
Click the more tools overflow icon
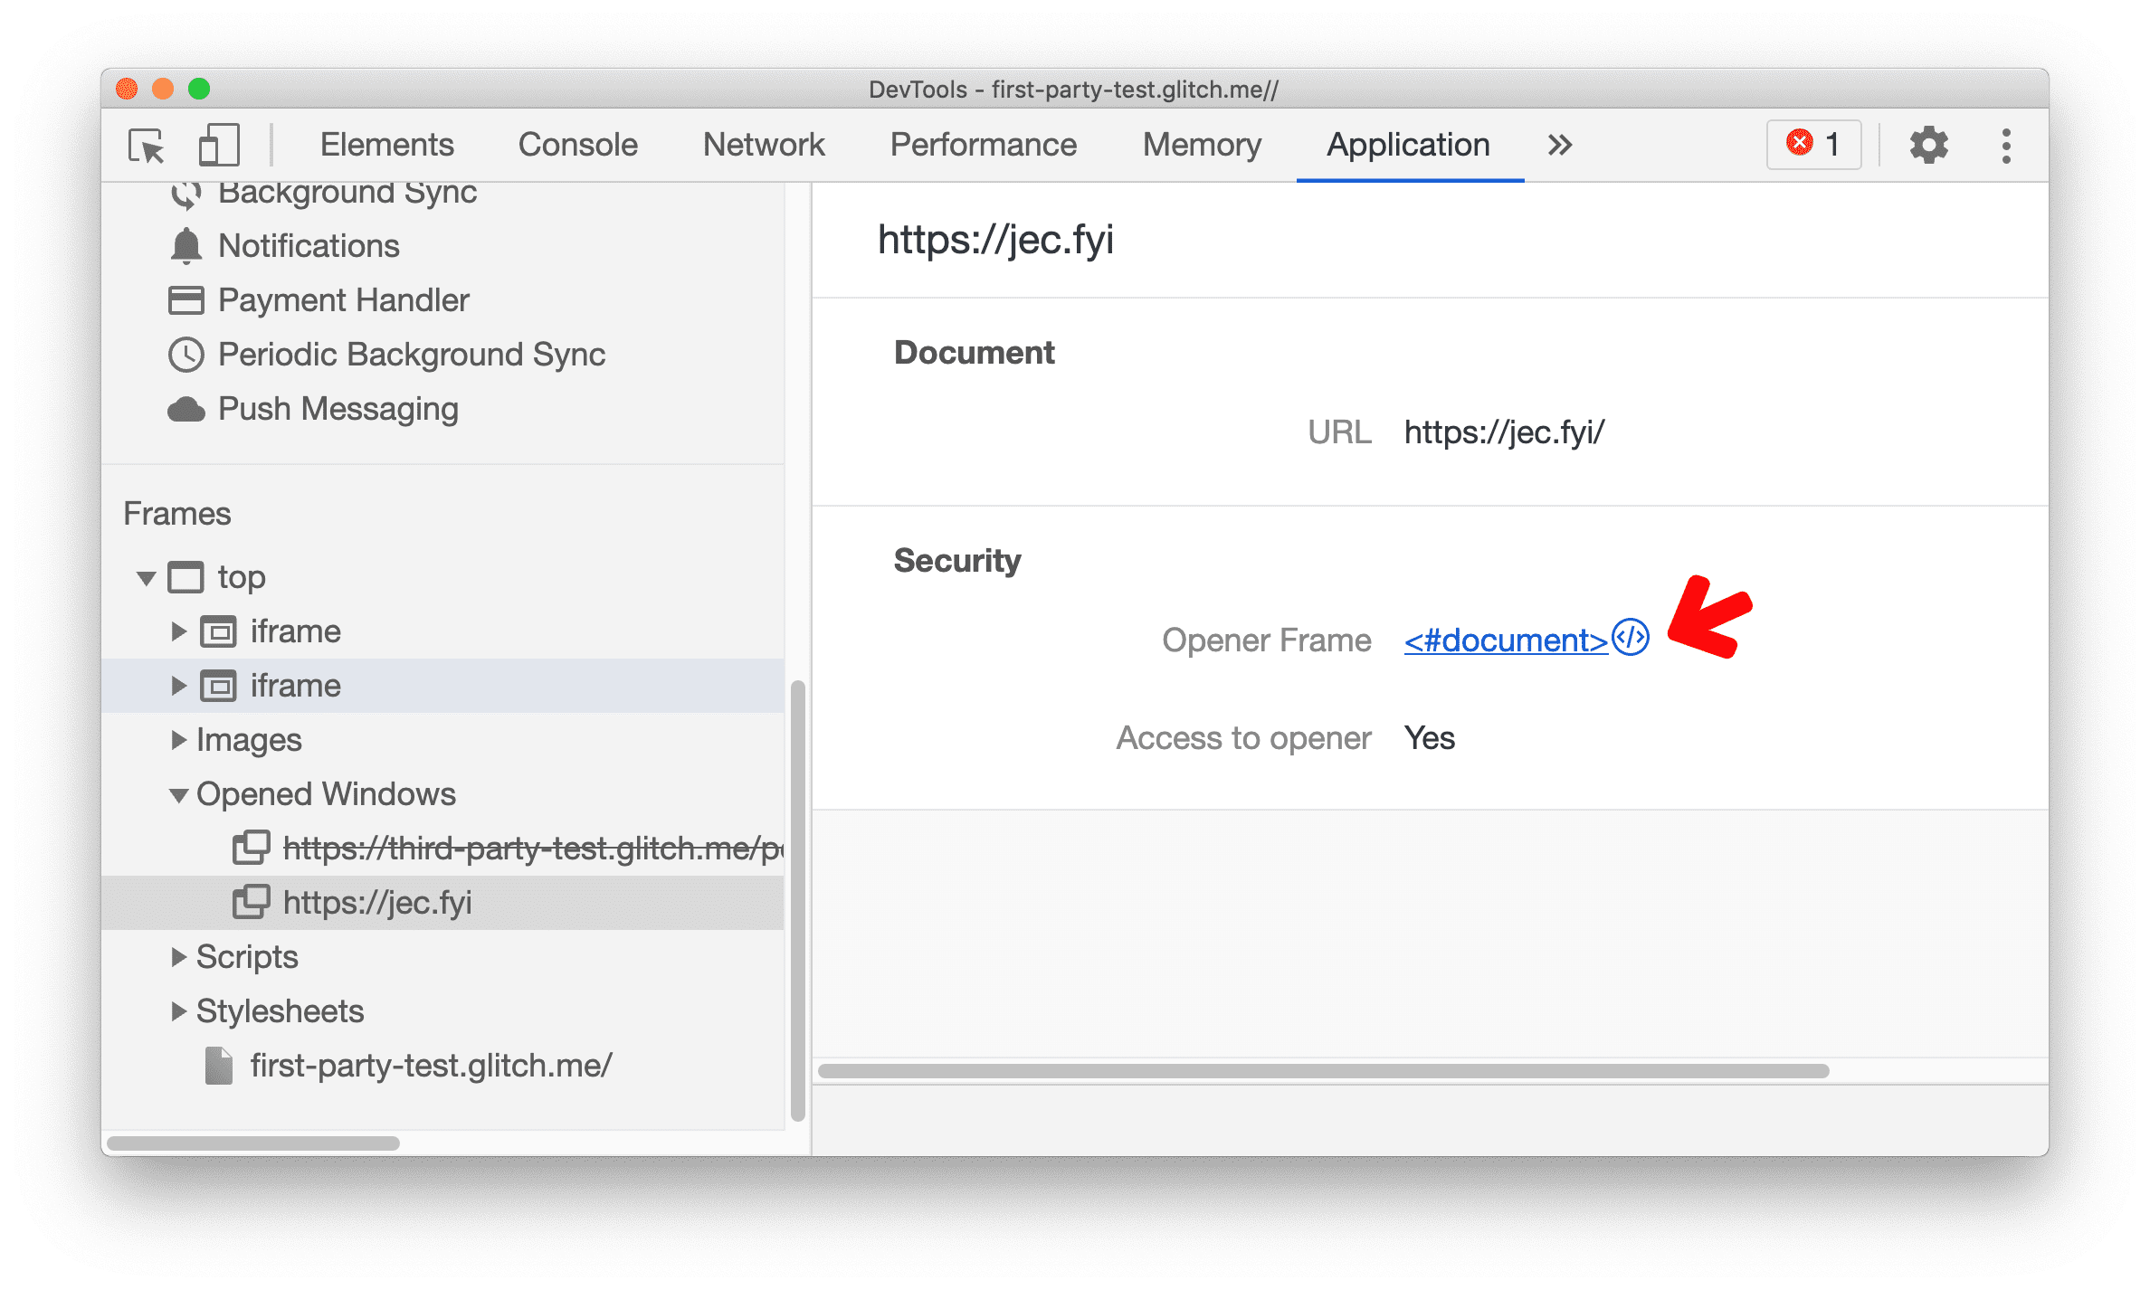[x=1560, y=145]
